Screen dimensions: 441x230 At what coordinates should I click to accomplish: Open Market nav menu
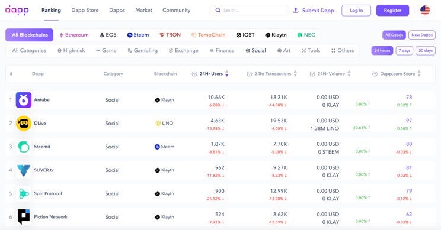coord(143,11)
